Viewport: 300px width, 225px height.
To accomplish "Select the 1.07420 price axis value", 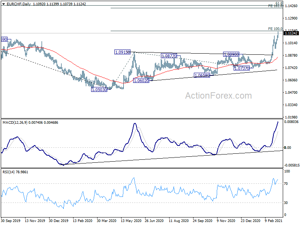I will tap(291, 68).
